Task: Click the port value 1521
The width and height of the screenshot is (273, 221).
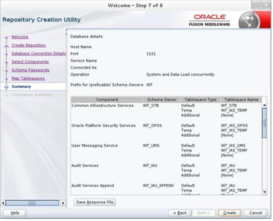Action: 151,54
